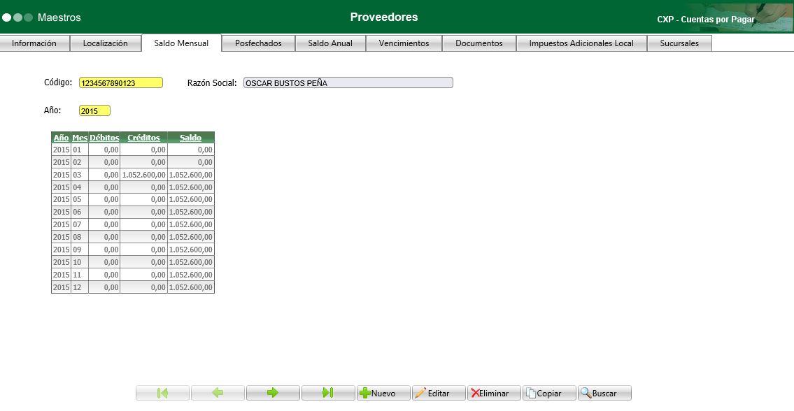794x411 pixels.
Task: Click the Saldo value in month 04 row
Action: (191, 187)
